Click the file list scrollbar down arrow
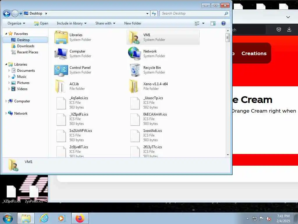The width and height of the screenshot is (298, 224). pos(228,155)
